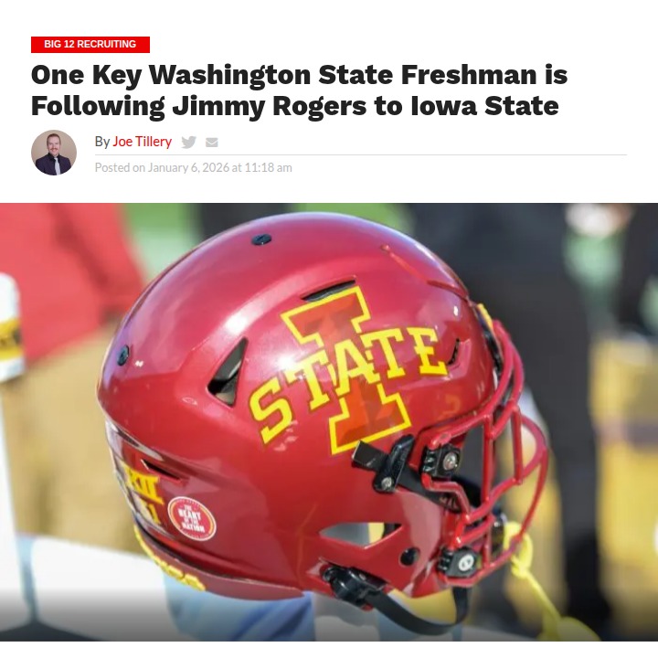Click the email envelope icon beside author
The width and height of the screenshot is (658, 658).
212,143
